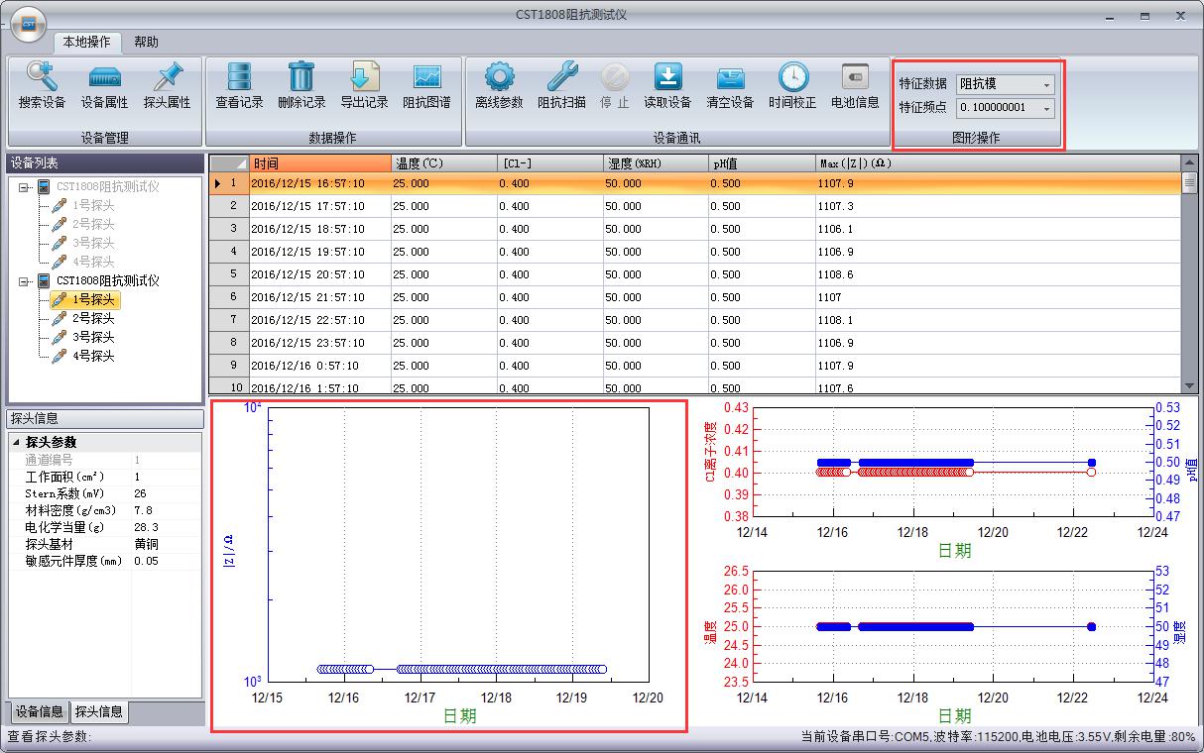Select greyed device's 1号探头
Screen dimensions: 1204x753
[x=85, y=205]
